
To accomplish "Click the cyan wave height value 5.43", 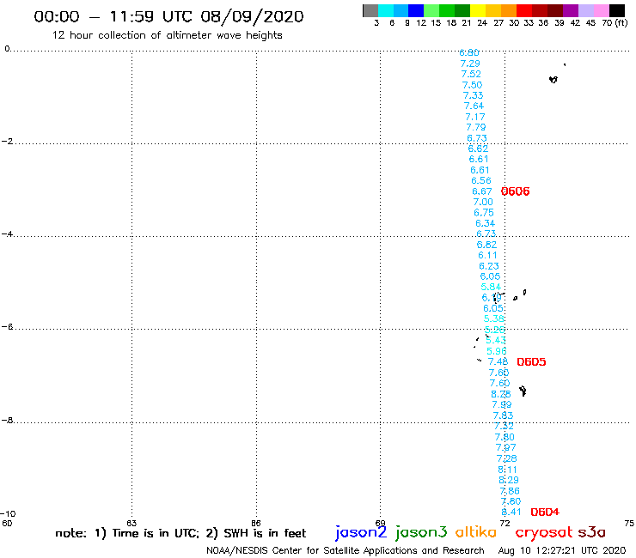I will pos(496,341).
